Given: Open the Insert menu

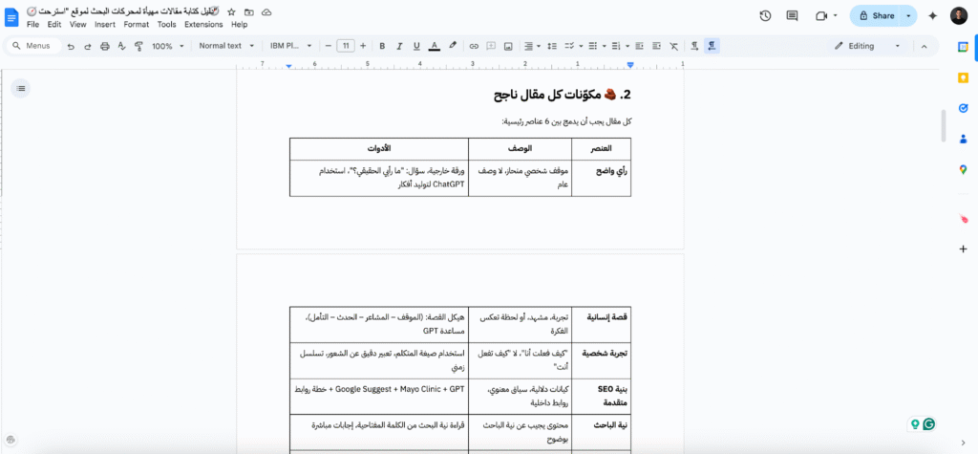Looking at the screenshot, I should point(104,24).
